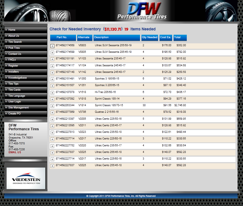The height and width of the screenshot is (206, 243).
Task: Click the copyright footer text
Action: tap(121, 196)
